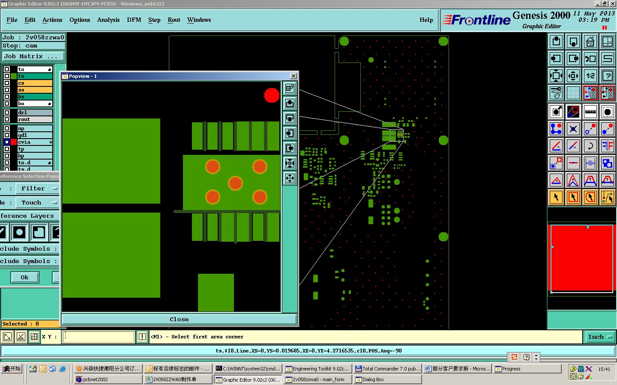This screenshot has height=385, width=617.
Task: Open the wrench and palette settings icon
Action: 556,93
